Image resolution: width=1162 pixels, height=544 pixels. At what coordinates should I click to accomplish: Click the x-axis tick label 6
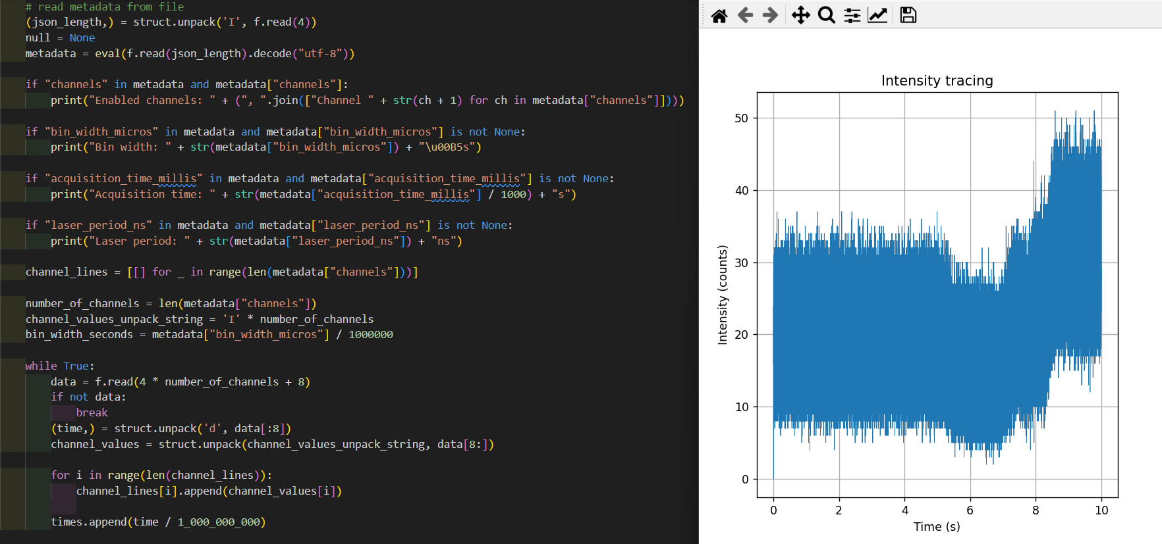(970, 510)
